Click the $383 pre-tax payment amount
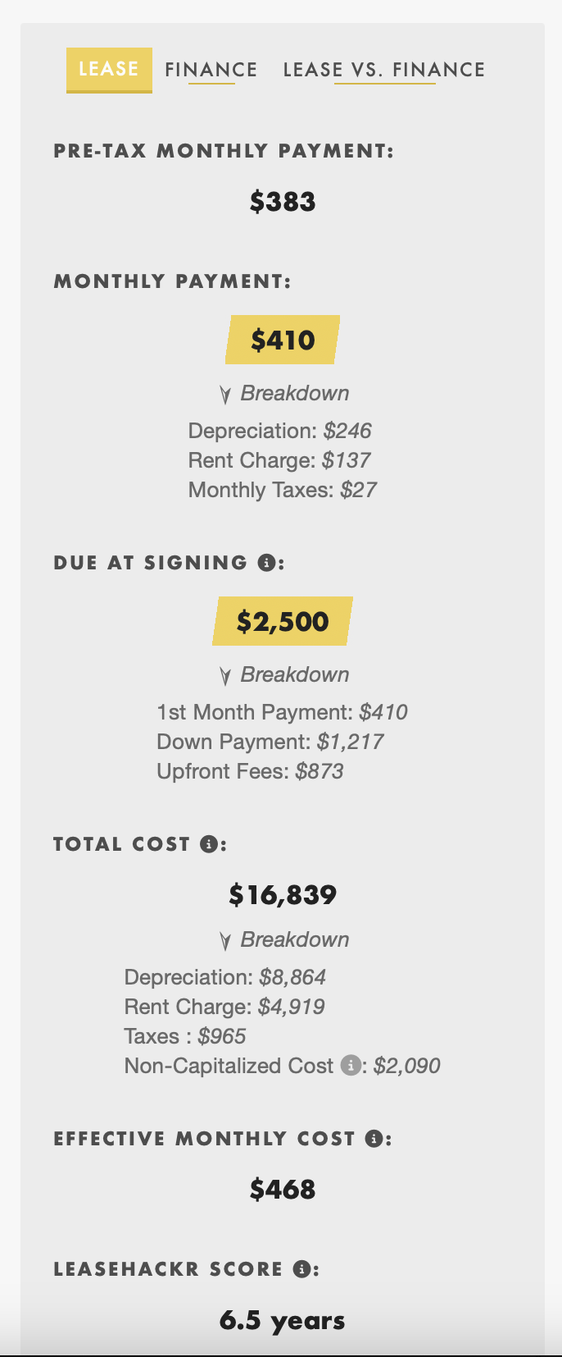Screen dimensions: 562x1357 pos(283,201)
